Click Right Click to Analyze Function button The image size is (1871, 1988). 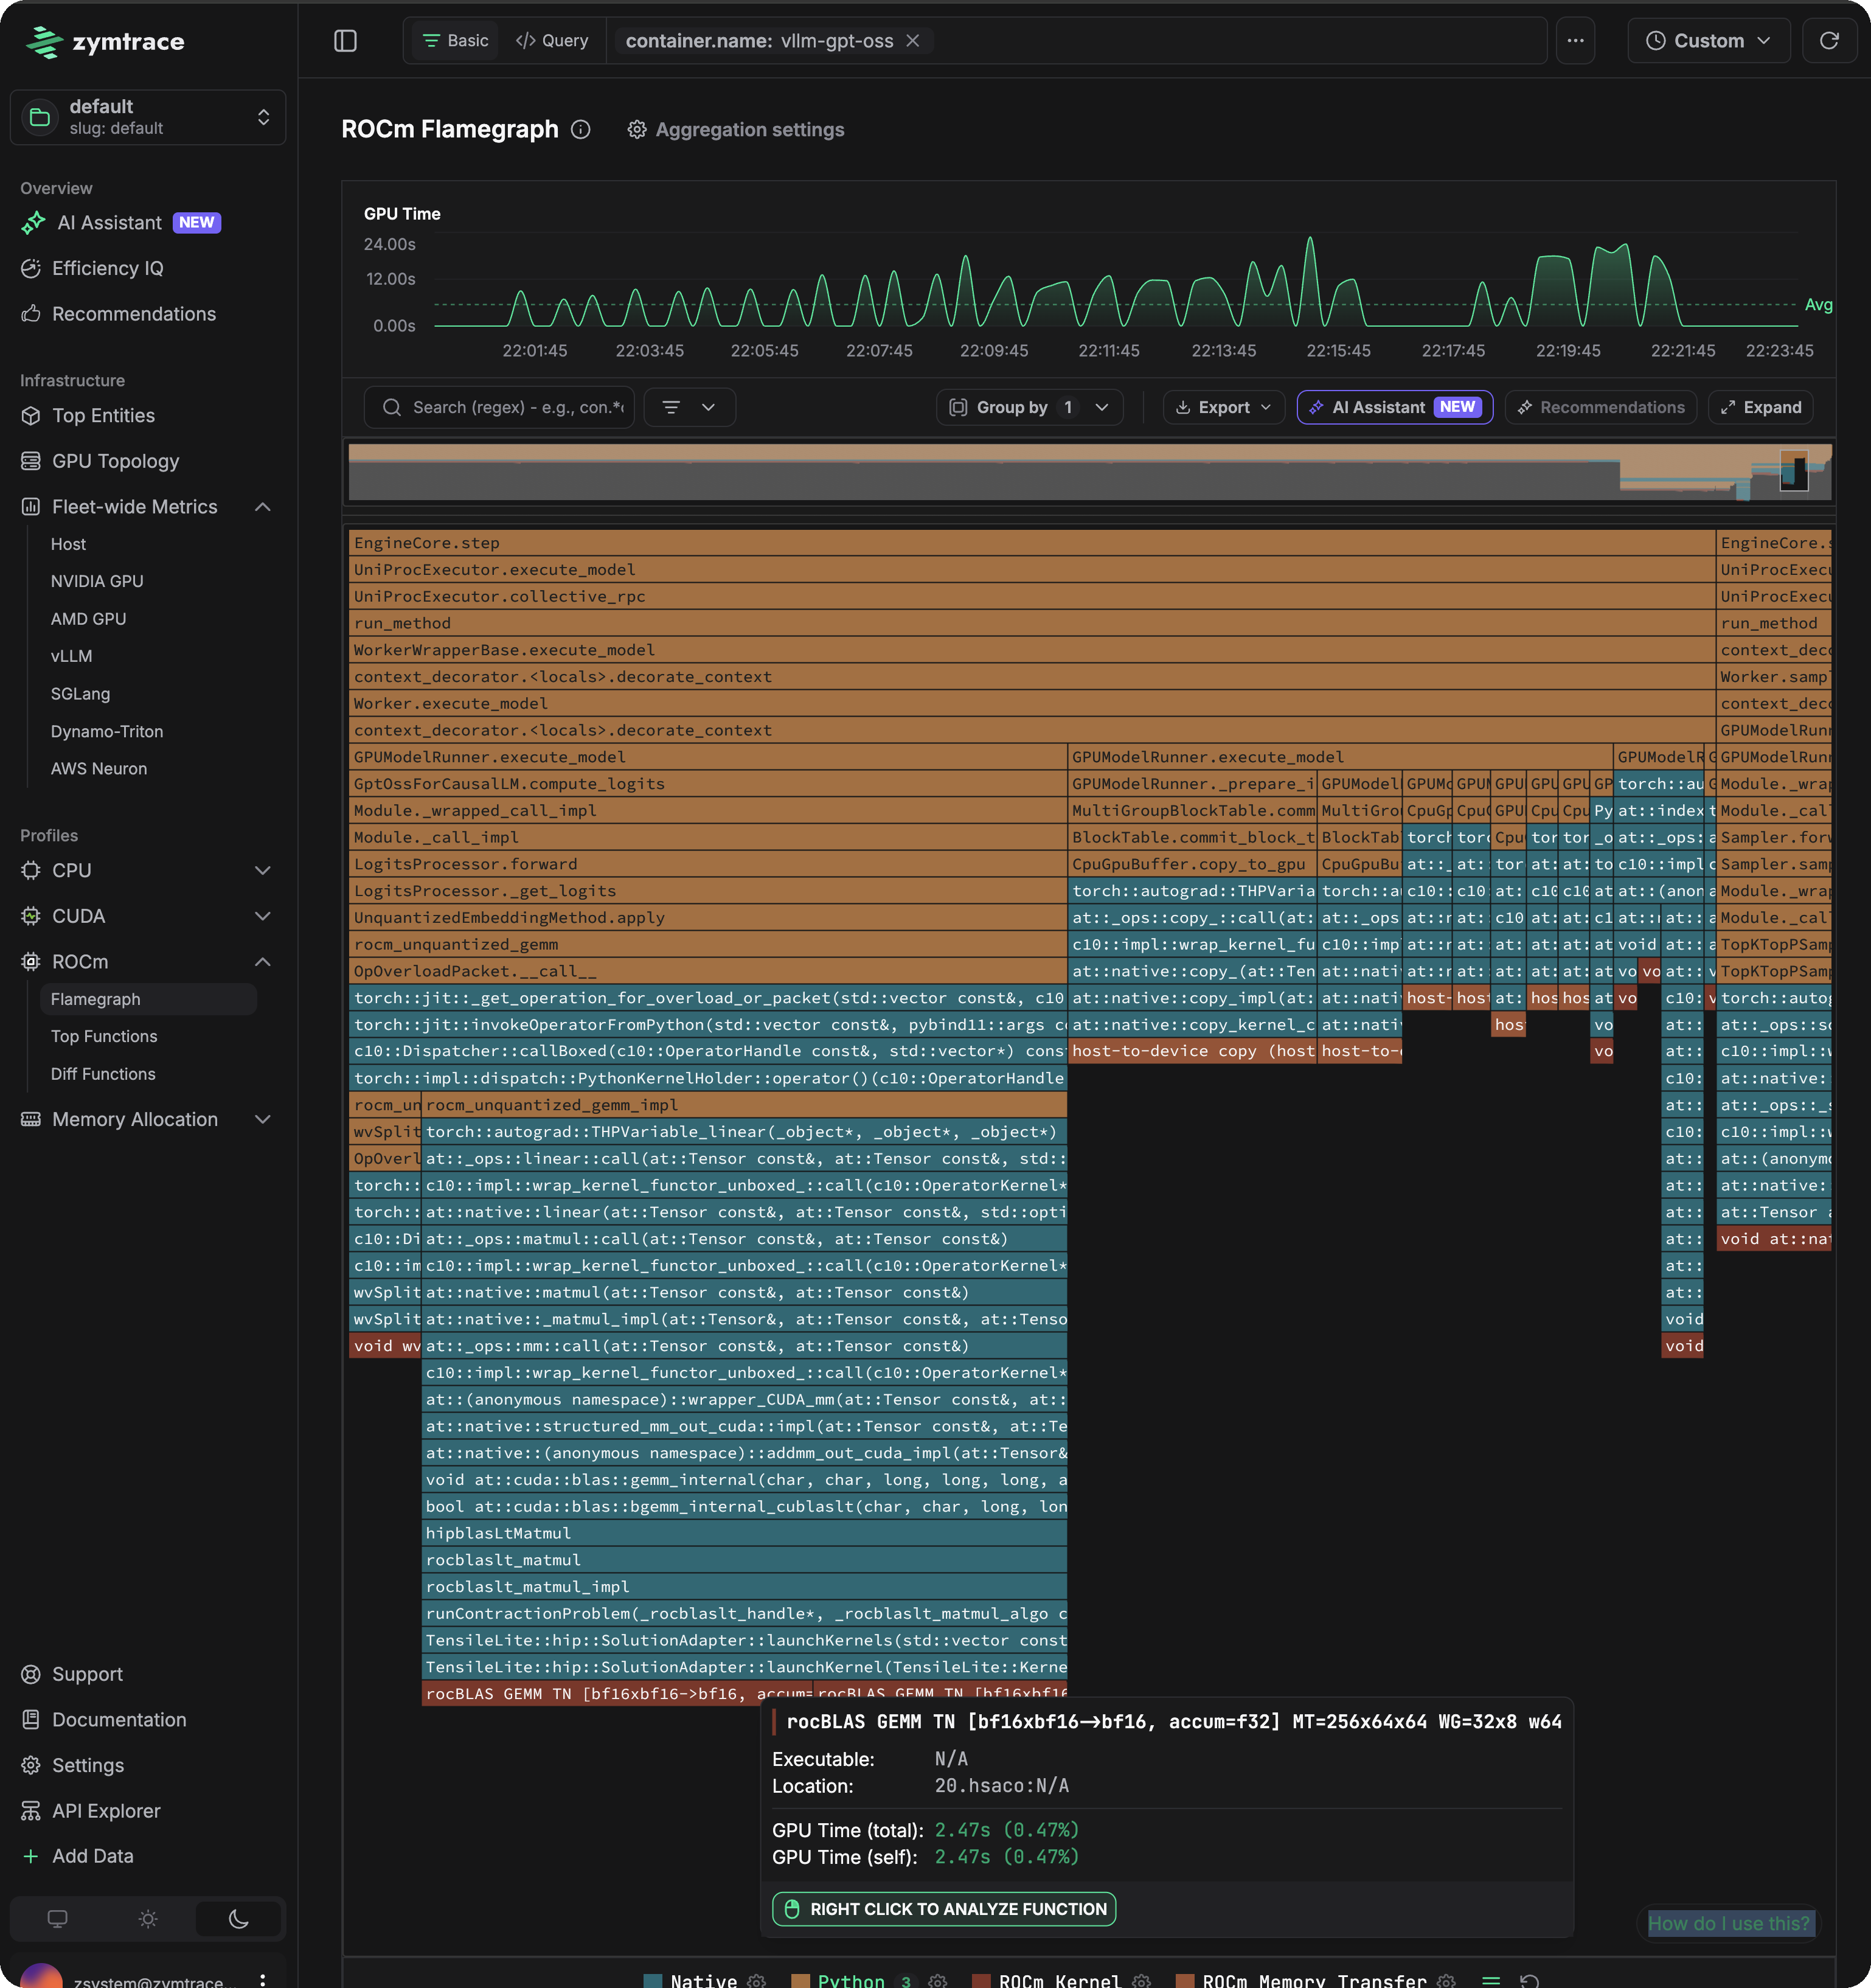tap(944, 1909)
